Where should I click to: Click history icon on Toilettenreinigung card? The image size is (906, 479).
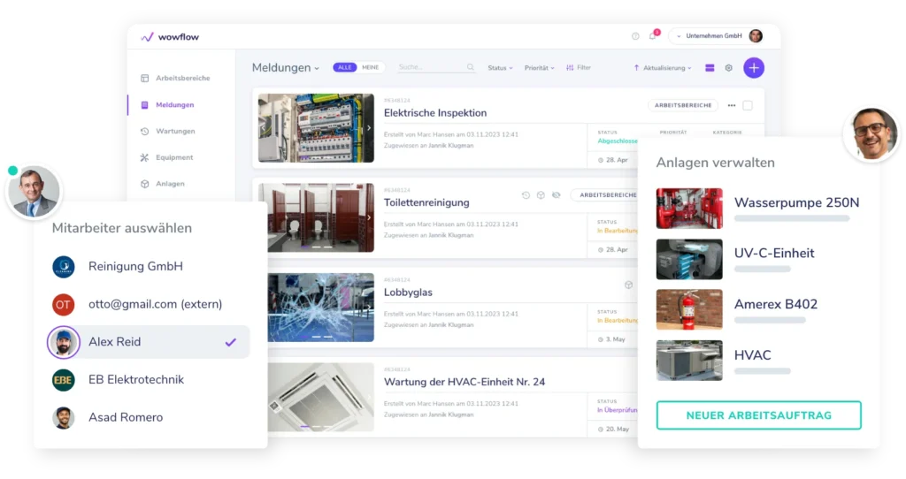[x=526, y=195]
